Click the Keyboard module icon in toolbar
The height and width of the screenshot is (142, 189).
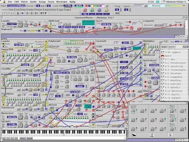(x=42, y=13)
